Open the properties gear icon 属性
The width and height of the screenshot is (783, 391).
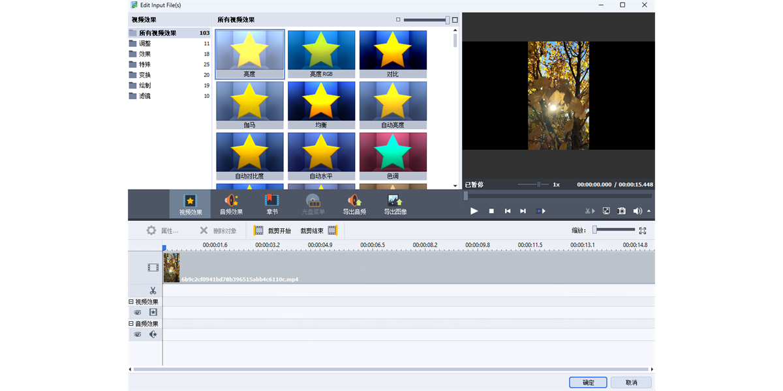pos(151,230)
